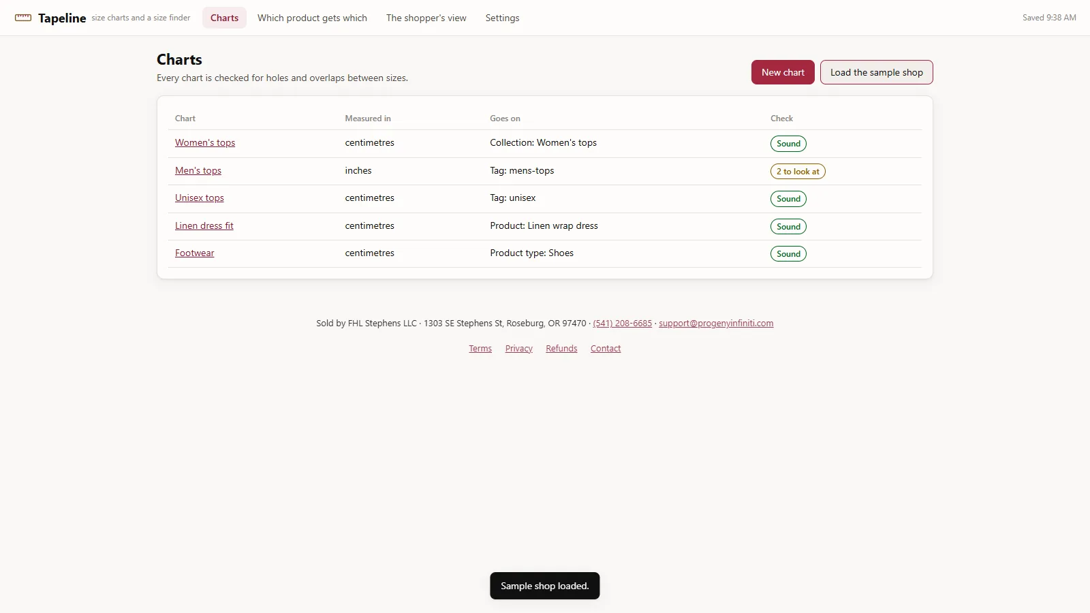Click the 'Saved 9:38 AM' status text
This screenshot has height=613, width=1090.
click(x=1049, y=18)
